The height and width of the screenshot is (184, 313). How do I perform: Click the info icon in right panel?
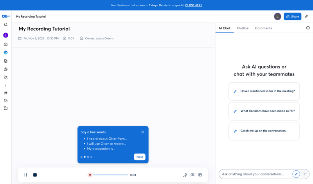(x=308, y=28)
